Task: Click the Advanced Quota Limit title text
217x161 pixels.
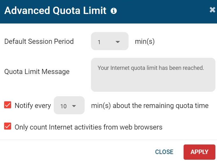Action: [x=55, y=10]
